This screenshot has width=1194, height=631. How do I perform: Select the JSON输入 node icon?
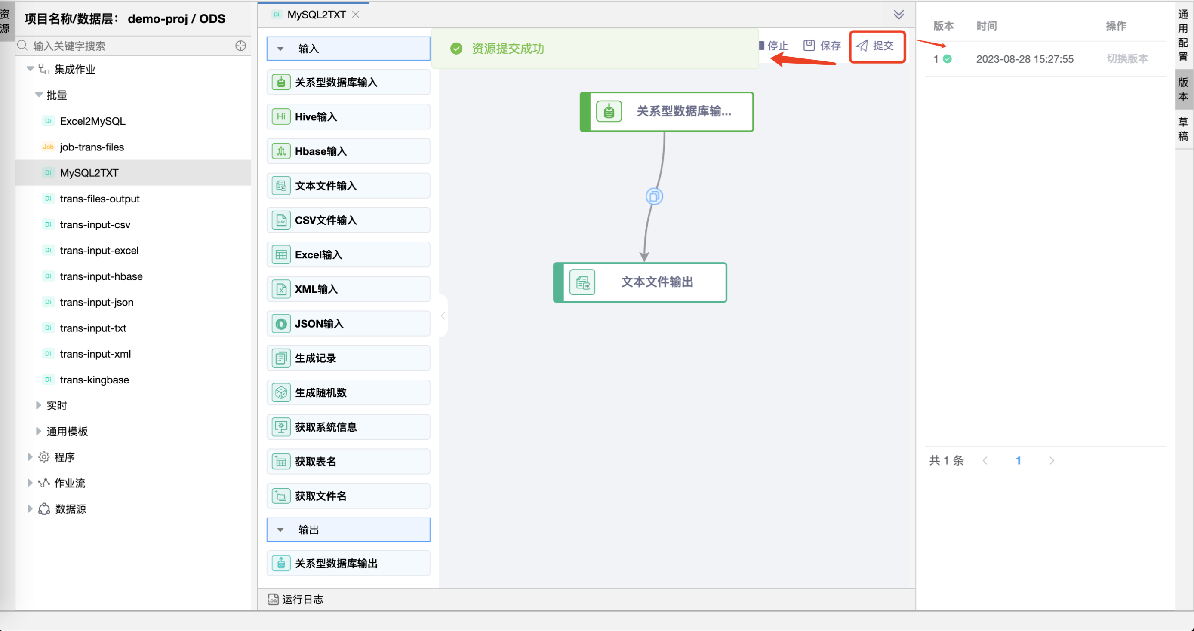click(280, 323)
